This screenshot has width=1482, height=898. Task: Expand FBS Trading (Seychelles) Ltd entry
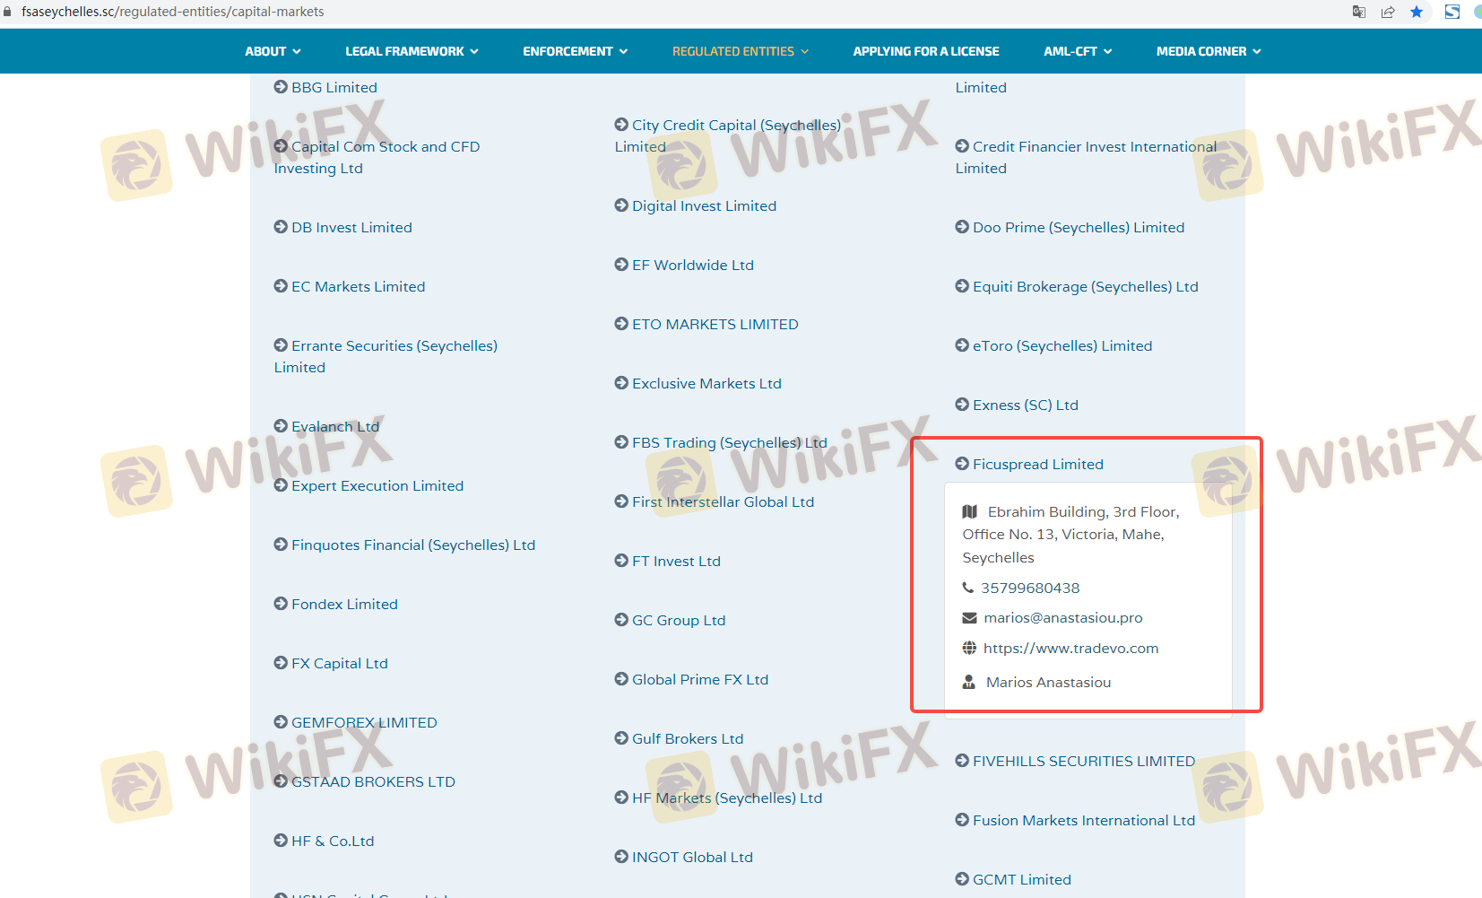coord(729,442)
